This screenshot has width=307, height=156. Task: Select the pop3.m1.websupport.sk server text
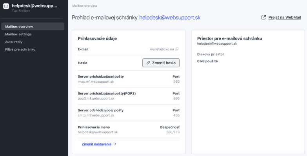pyautogui.click(x=96, y=98)
